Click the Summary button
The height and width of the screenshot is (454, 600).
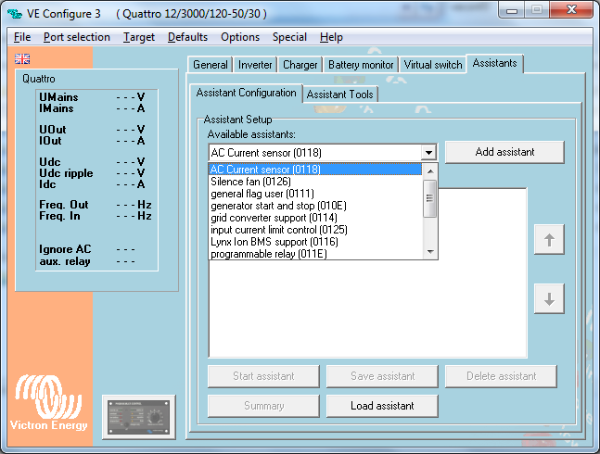coord(263,406)
